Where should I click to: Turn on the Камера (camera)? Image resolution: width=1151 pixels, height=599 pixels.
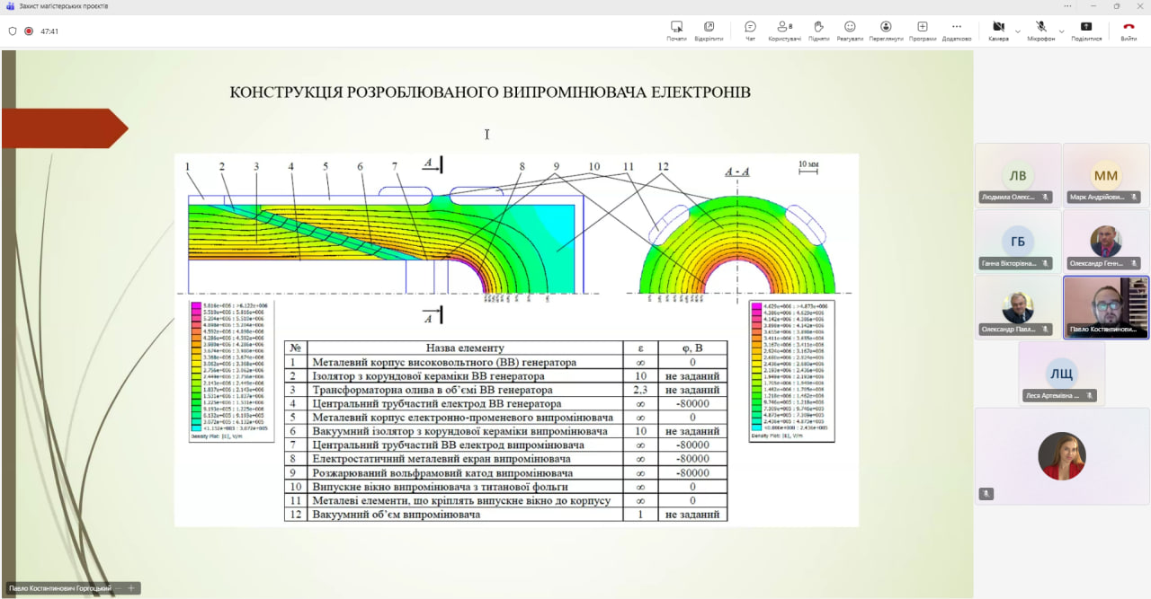998,31
